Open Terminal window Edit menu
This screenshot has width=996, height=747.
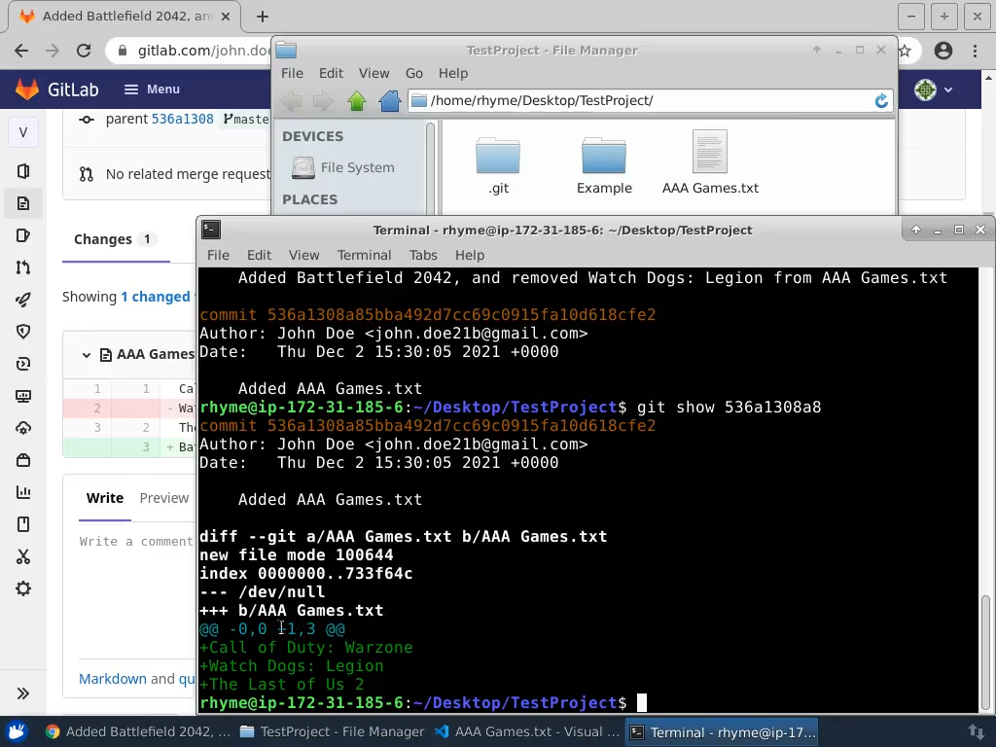pyautogui.click(x=259, y=255)
